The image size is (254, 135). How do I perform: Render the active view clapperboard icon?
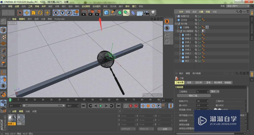tap(84, 13)
